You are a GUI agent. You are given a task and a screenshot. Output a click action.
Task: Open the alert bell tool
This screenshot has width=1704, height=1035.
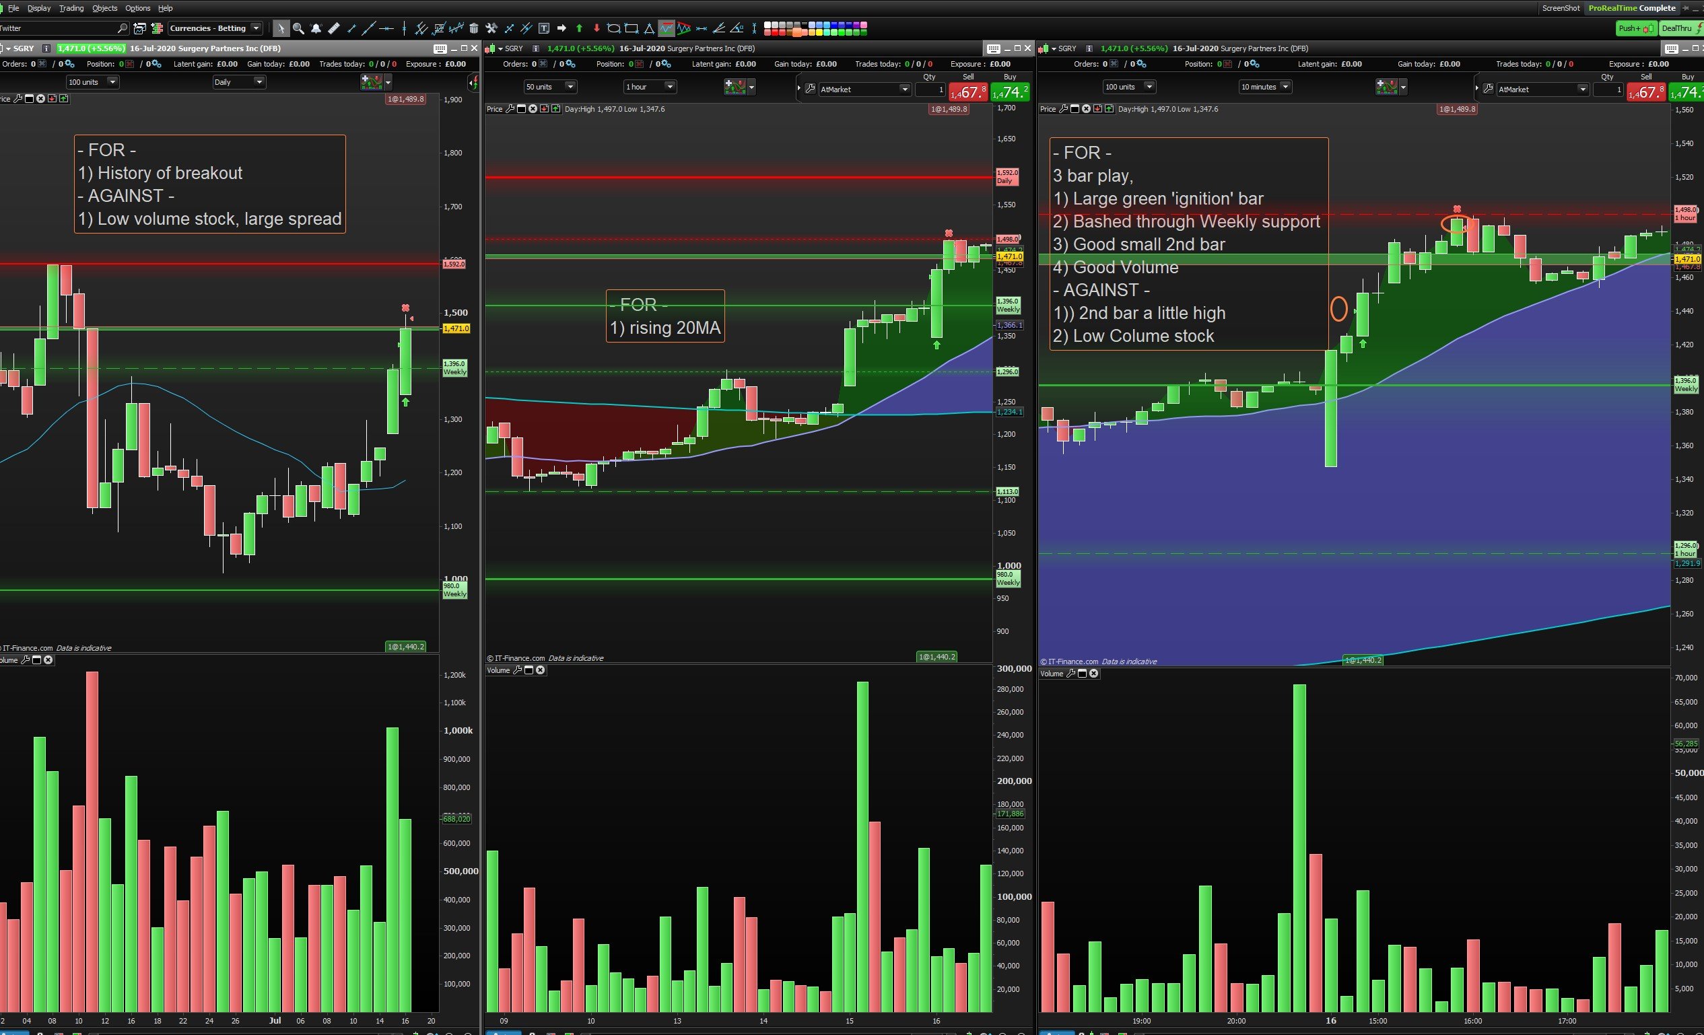316,28
